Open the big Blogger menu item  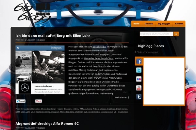click(x=164, y=24)
